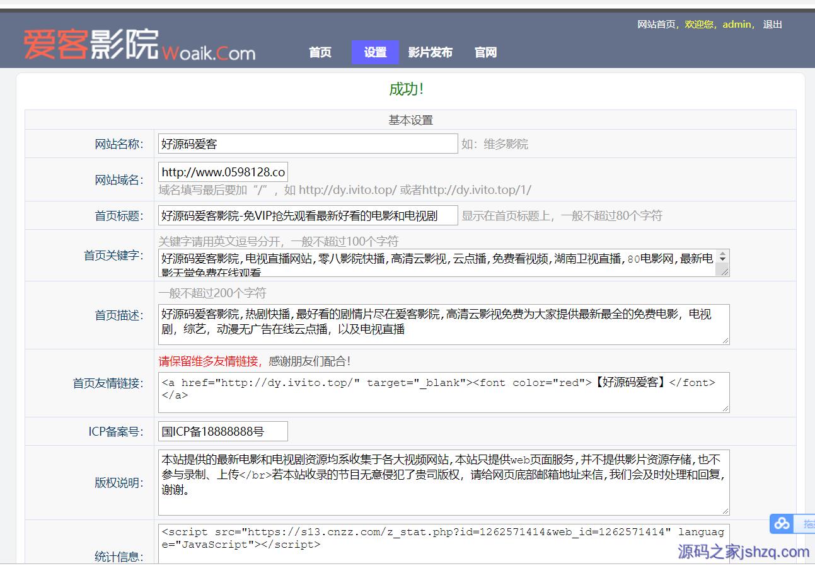Click inside 首页友情链接 textarea
815x566 pixels.
444,392
